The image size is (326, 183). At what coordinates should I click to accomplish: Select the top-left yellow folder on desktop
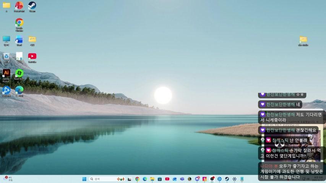coord(6,5)
